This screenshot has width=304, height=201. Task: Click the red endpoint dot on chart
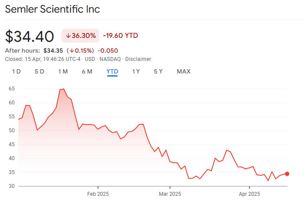pos(287,174)
